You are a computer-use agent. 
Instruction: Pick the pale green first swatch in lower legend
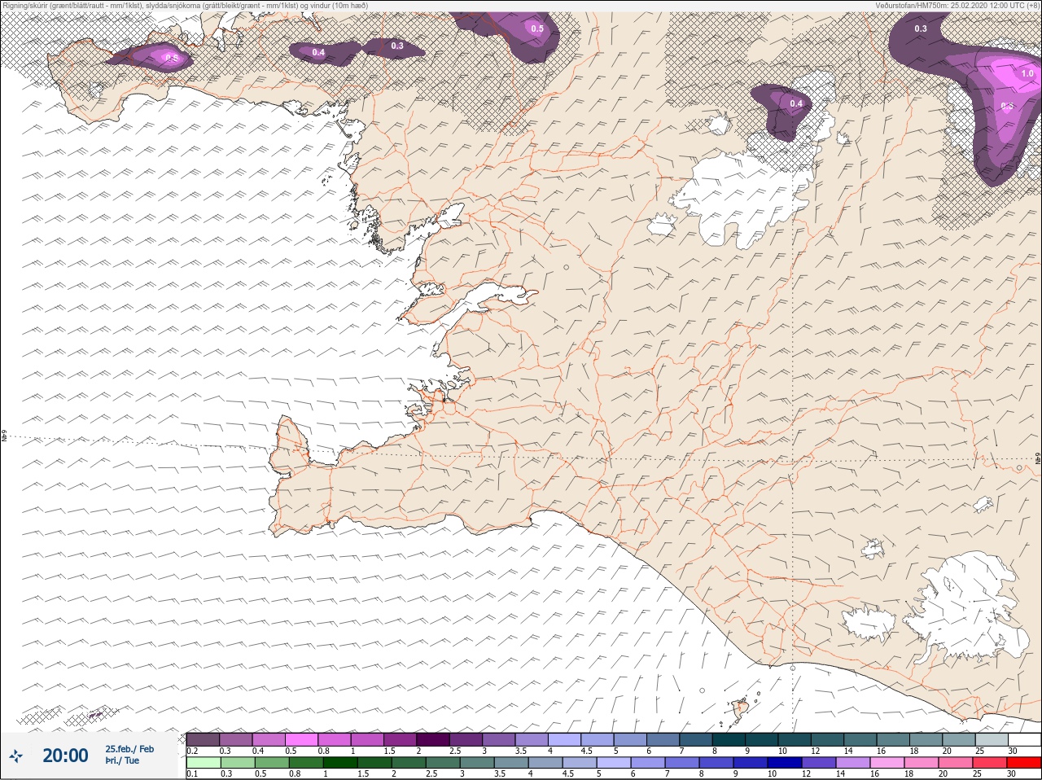pyautogui.click(x=203, y=763)
